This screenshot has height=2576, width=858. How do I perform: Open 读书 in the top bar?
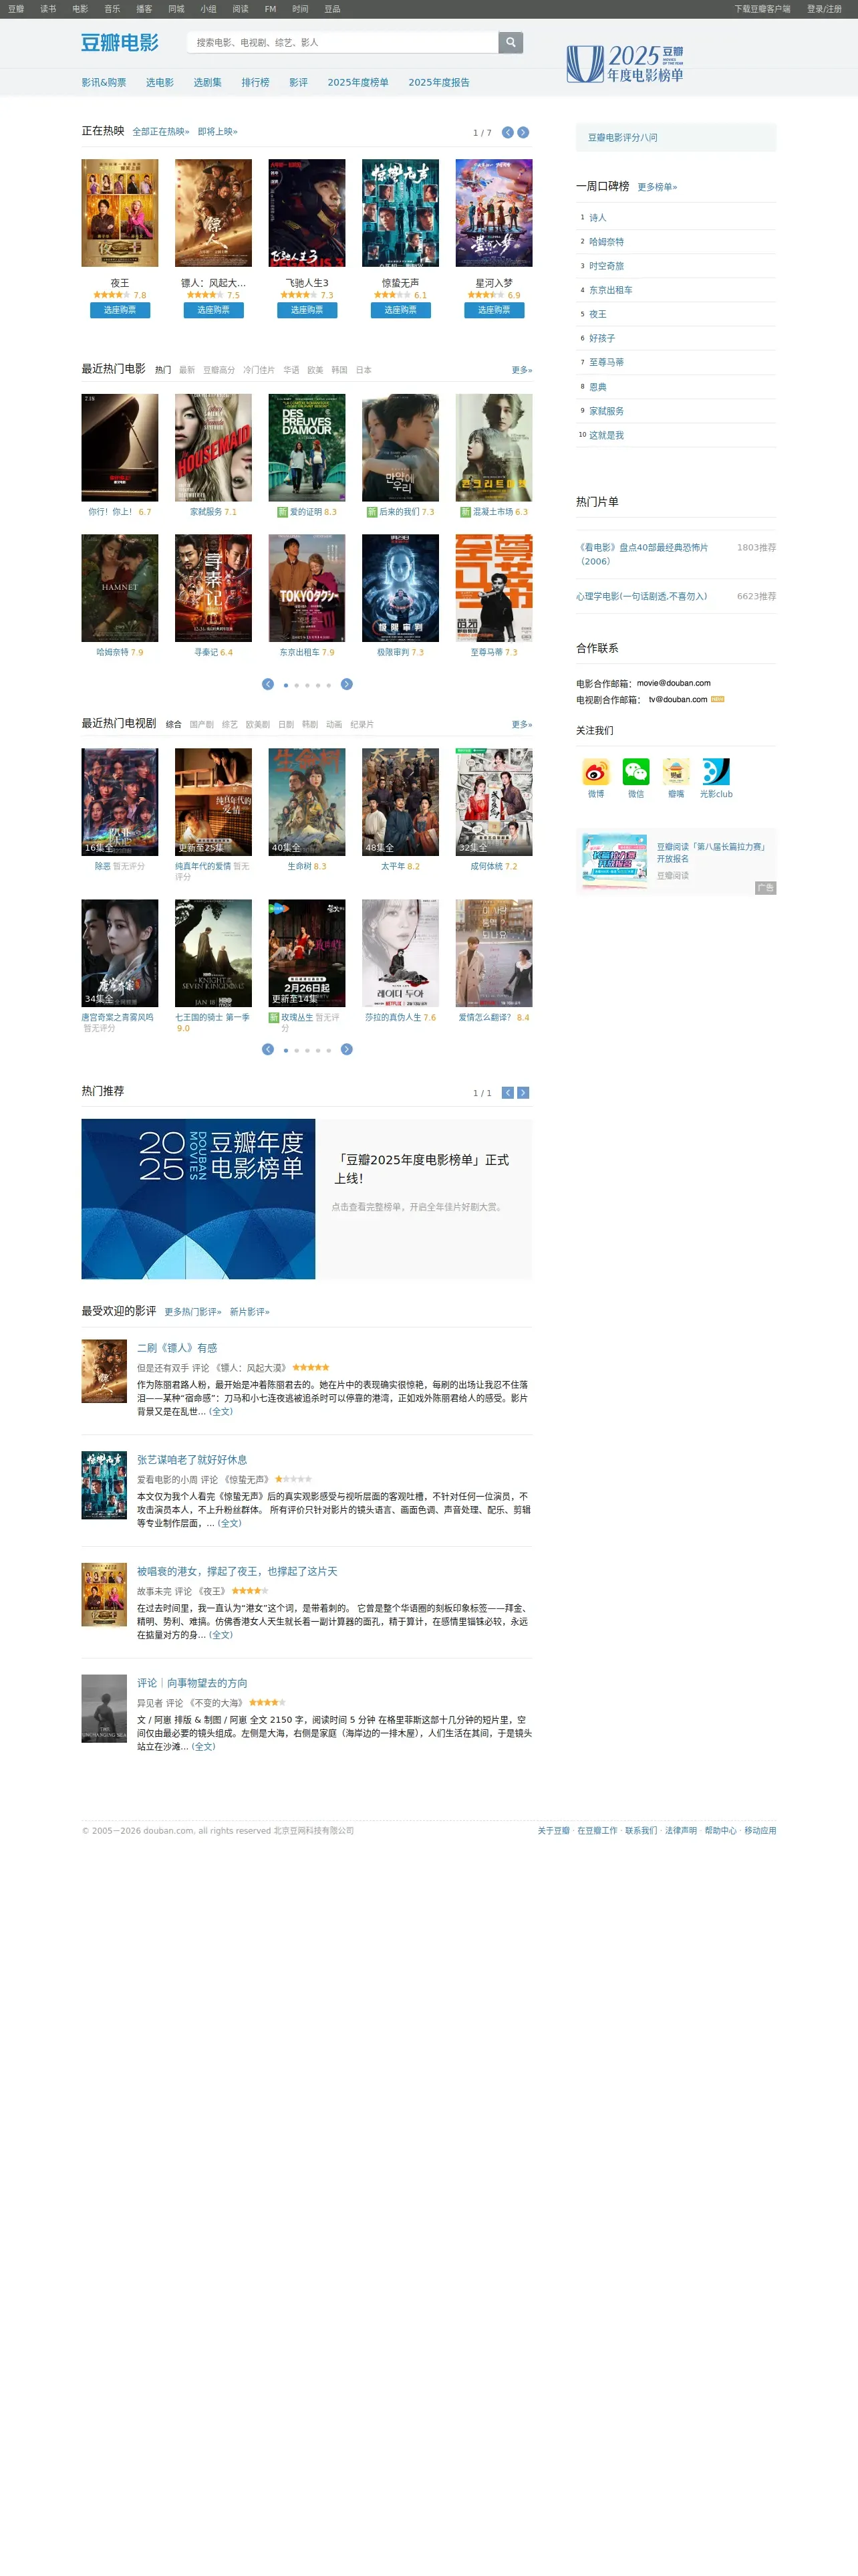48,9
